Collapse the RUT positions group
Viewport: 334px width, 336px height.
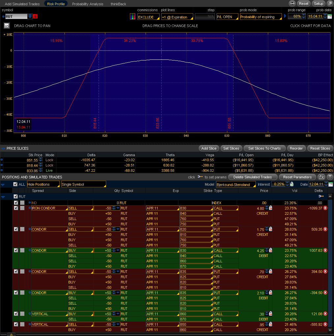point(3,197)
